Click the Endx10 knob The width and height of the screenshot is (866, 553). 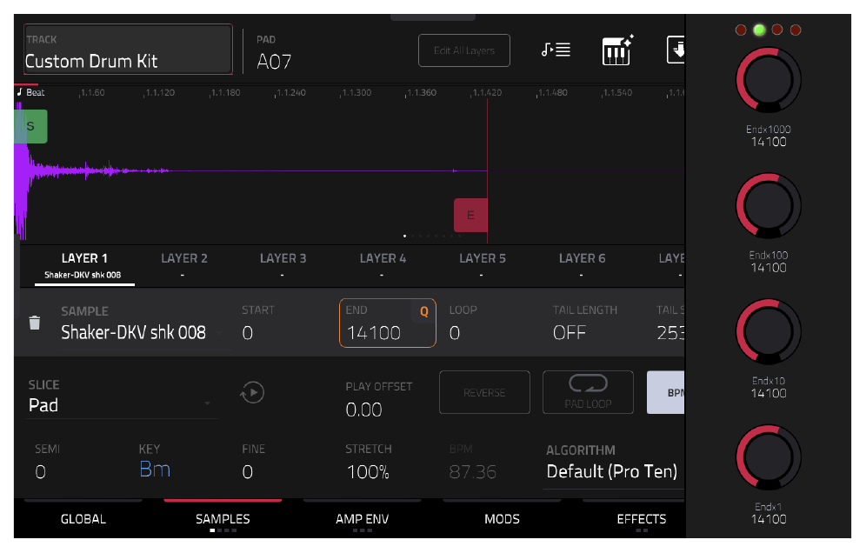tap(769, 332)
